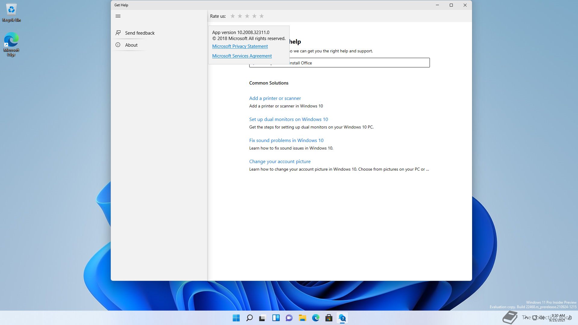Close the Get Help window
578x325 pixels.
(465, 5)
